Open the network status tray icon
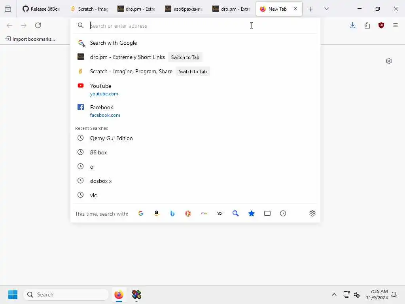Viewport: 405px width, 304px height. (x=346, y=294)
